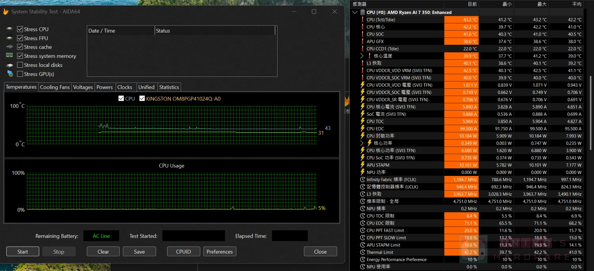The width and height of the screenshot is (594, 271).
Task: Uncheck the Stress FPU checkbox
Action: pos(20,38)
